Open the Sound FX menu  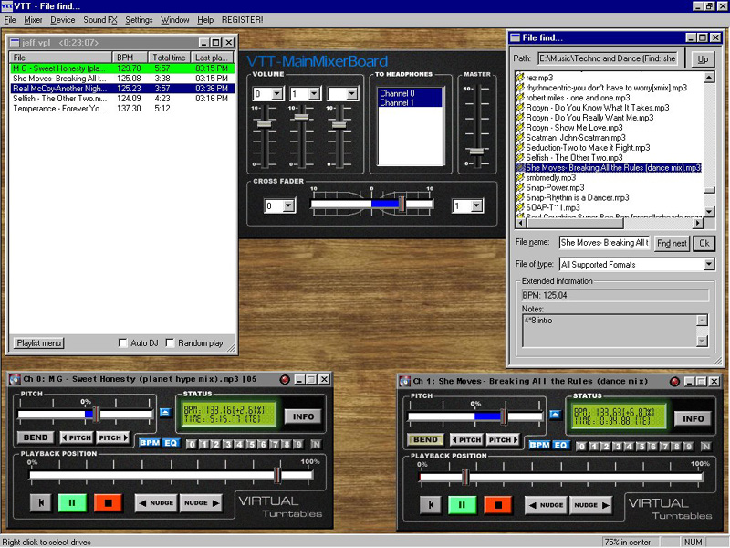[x=100, y=20]
